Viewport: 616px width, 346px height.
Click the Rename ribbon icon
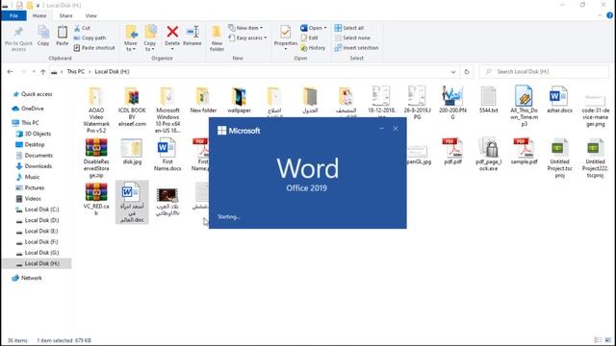click(192, 32)
